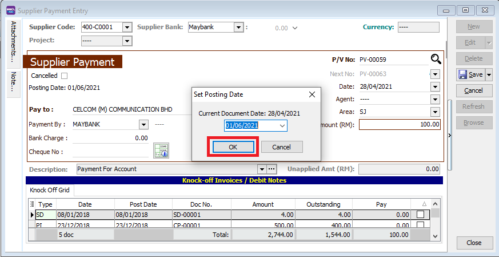The image size is (499, 257).
Task: Close the Set Posting Date dialog
Action: (x=312, y=94)
